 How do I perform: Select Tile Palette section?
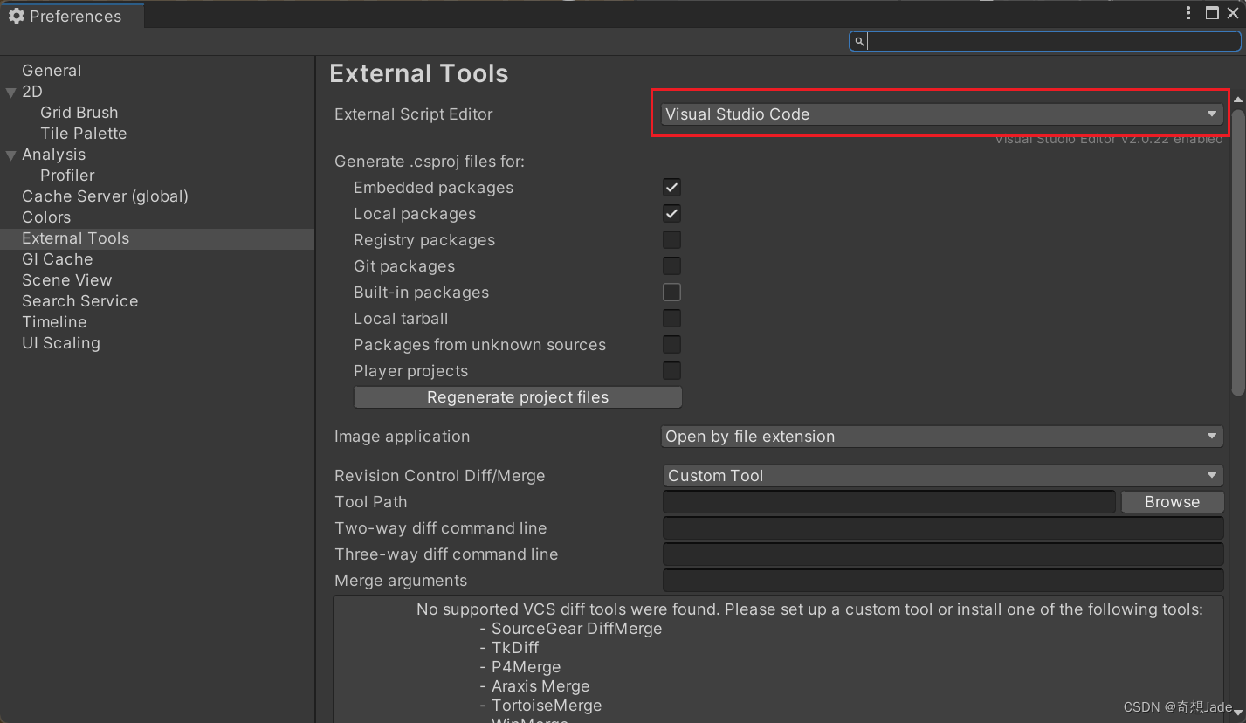pos(83,134)
